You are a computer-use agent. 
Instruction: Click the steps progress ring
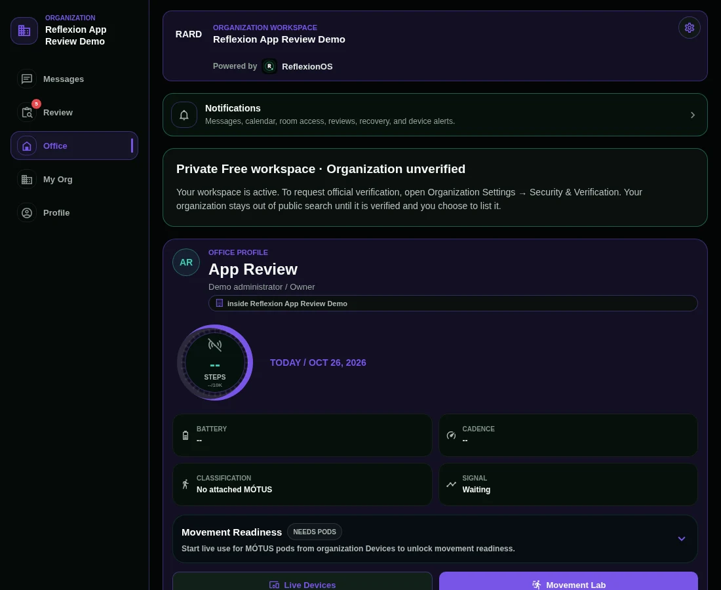point(215,363)
